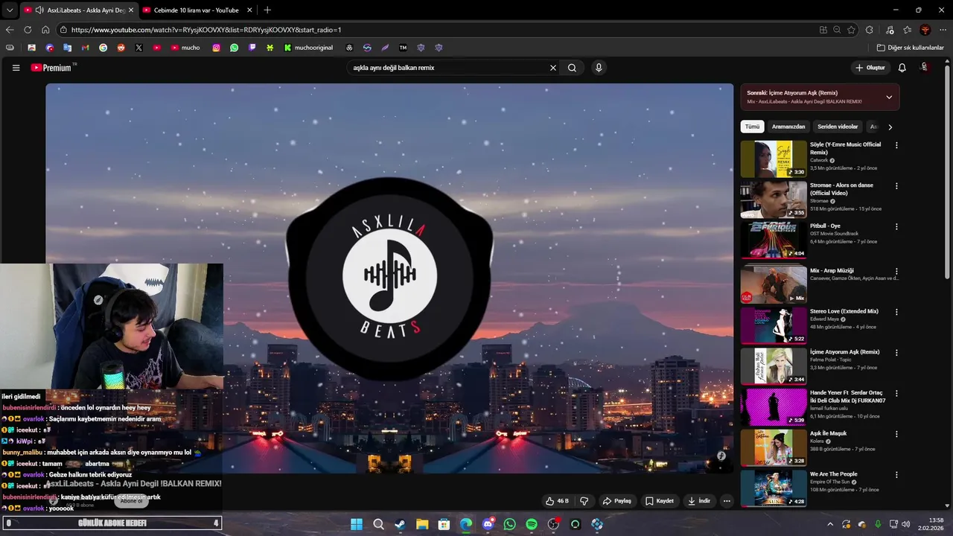Play the Pitbull - Oye thumbnail
This screenshot has height=536, width=953.
tap(774, 240)
